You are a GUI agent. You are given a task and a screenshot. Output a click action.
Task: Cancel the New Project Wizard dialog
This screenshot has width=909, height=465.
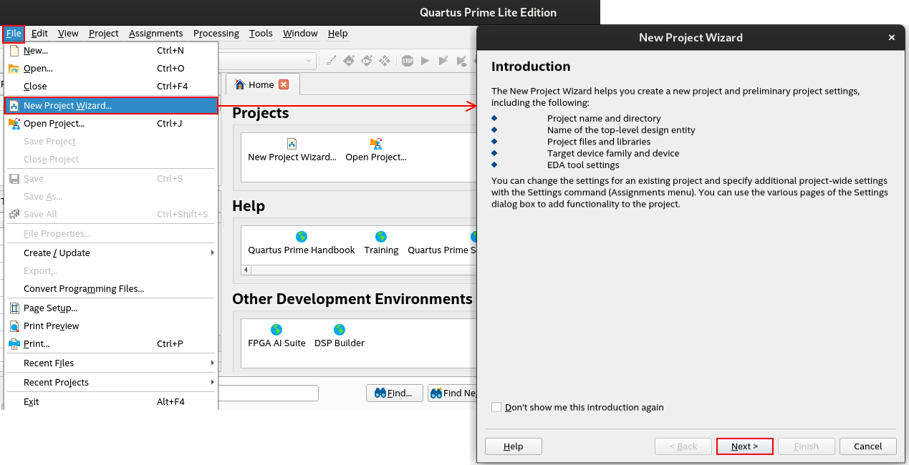[867, 446]
